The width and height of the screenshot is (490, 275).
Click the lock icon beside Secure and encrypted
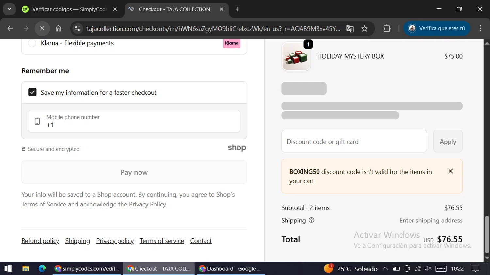(24, 149)
